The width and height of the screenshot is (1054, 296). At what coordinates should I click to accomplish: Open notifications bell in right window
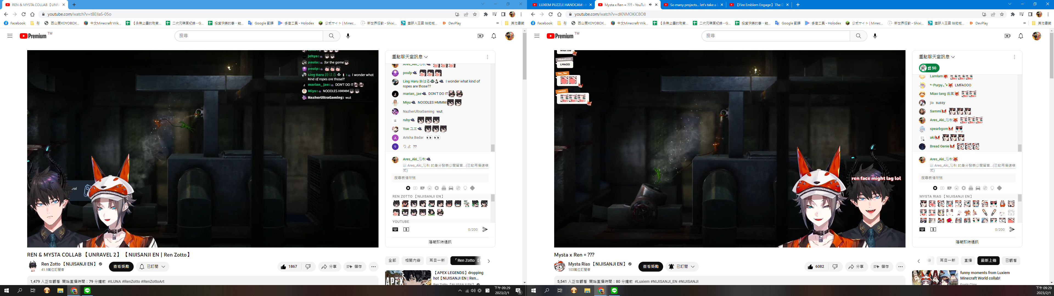[x=1021, y=36]
